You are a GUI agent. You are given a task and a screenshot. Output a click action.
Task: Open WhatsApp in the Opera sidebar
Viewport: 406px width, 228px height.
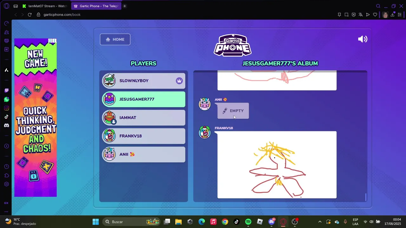(6, 99)
